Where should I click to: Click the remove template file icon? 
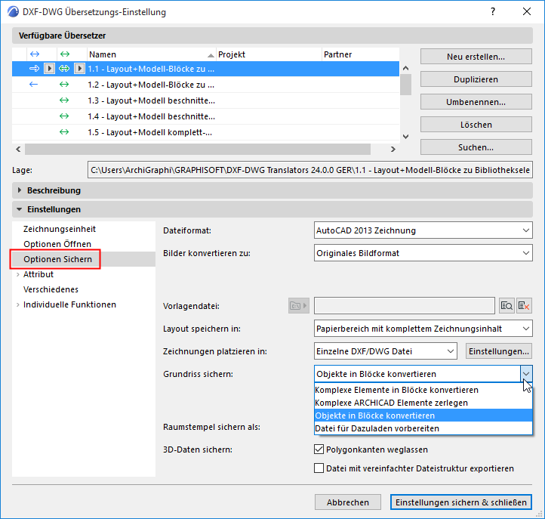[x=524, y=306]
